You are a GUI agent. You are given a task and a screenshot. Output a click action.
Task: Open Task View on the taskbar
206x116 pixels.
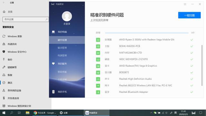click(x=19, y=113)
